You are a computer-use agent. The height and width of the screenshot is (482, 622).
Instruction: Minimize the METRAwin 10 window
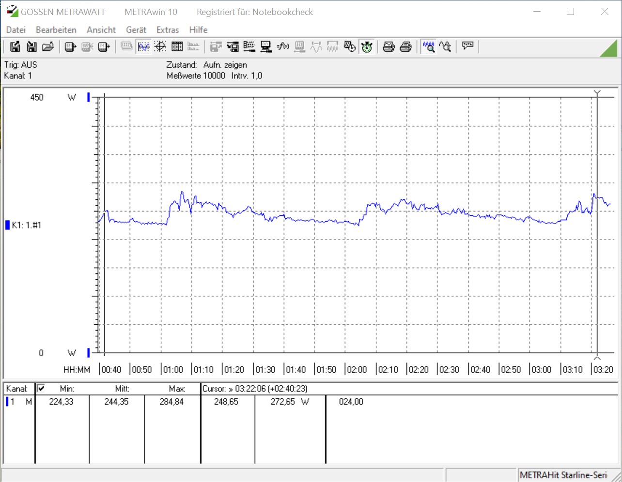[537, 11]
